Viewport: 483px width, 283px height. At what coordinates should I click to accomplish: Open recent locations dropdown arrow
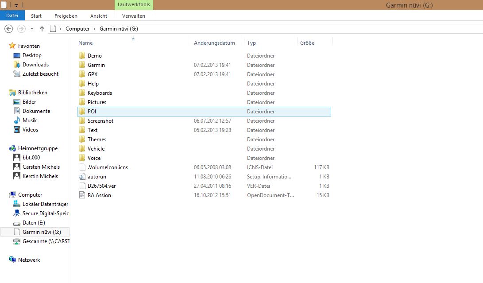click(x=32, y=29)
